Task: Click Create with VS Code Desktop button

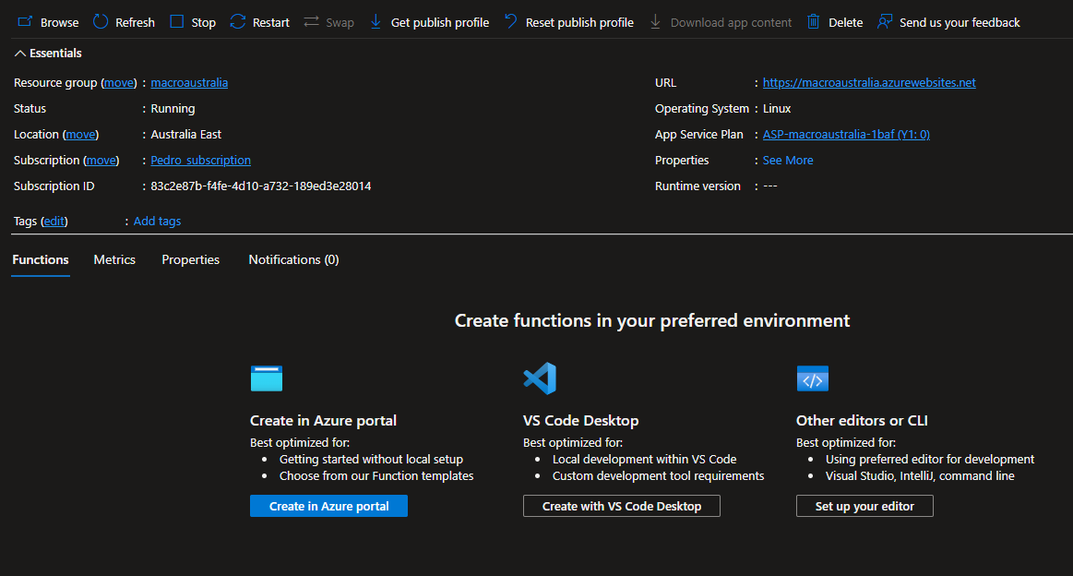Action: coord(621,506)
